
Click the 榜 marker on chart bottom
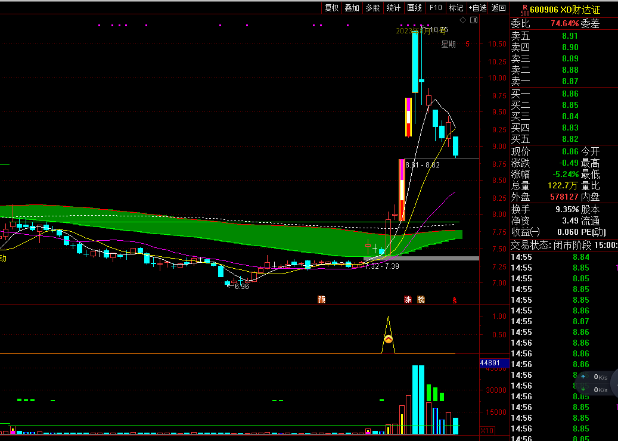coord(421,300)
